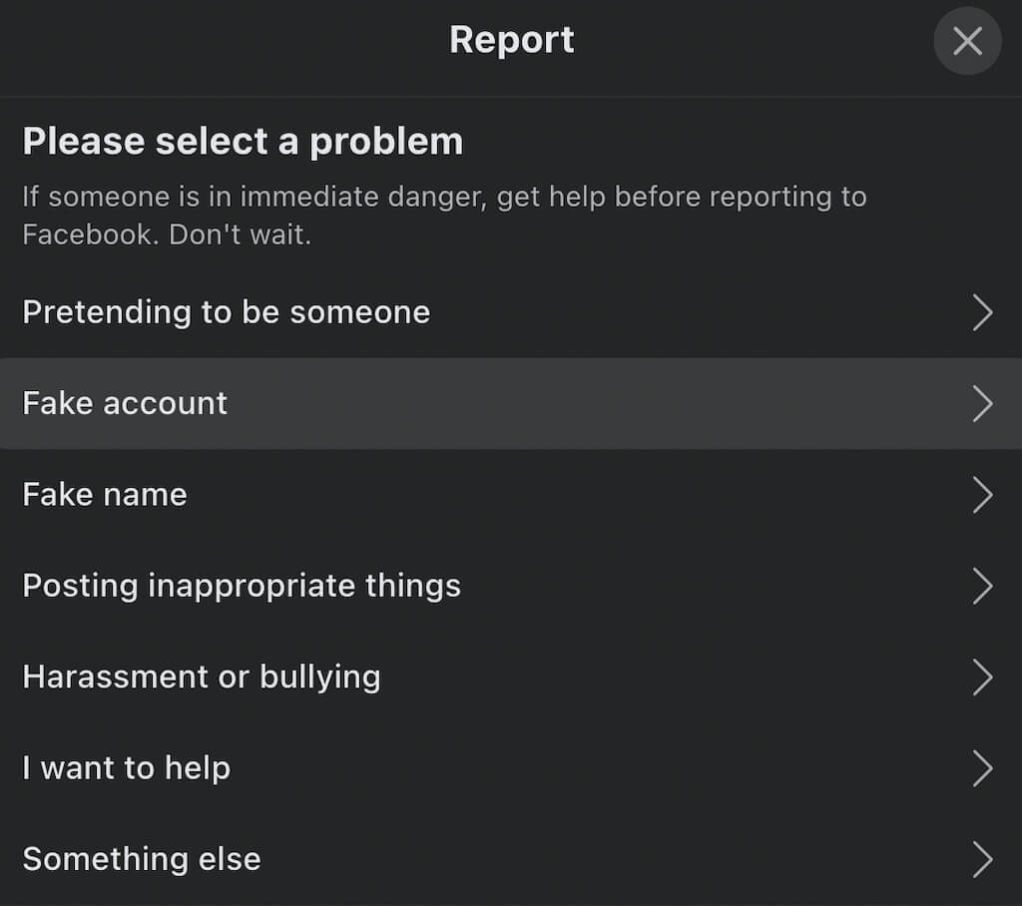Click the Please select a problem heading

(x=243, y=142)
